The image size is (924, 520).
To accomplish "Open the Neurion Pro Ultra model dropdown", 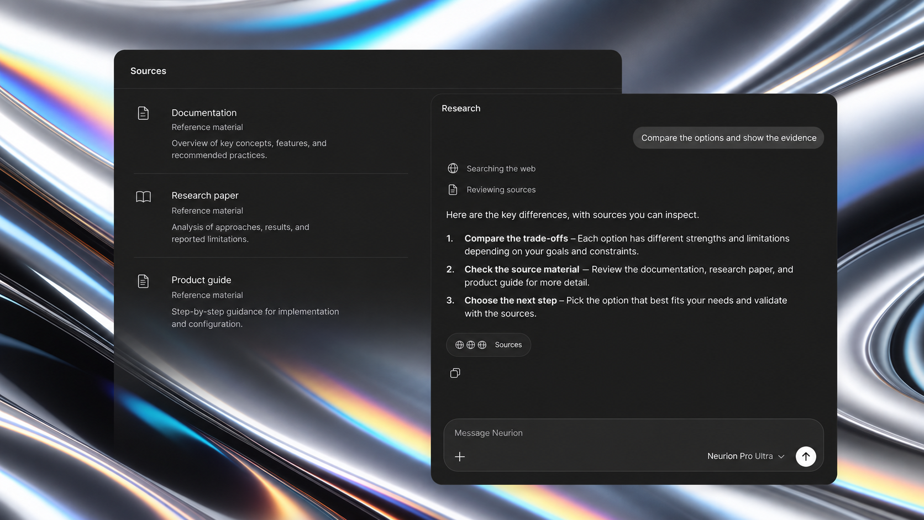I will [746, 456].
